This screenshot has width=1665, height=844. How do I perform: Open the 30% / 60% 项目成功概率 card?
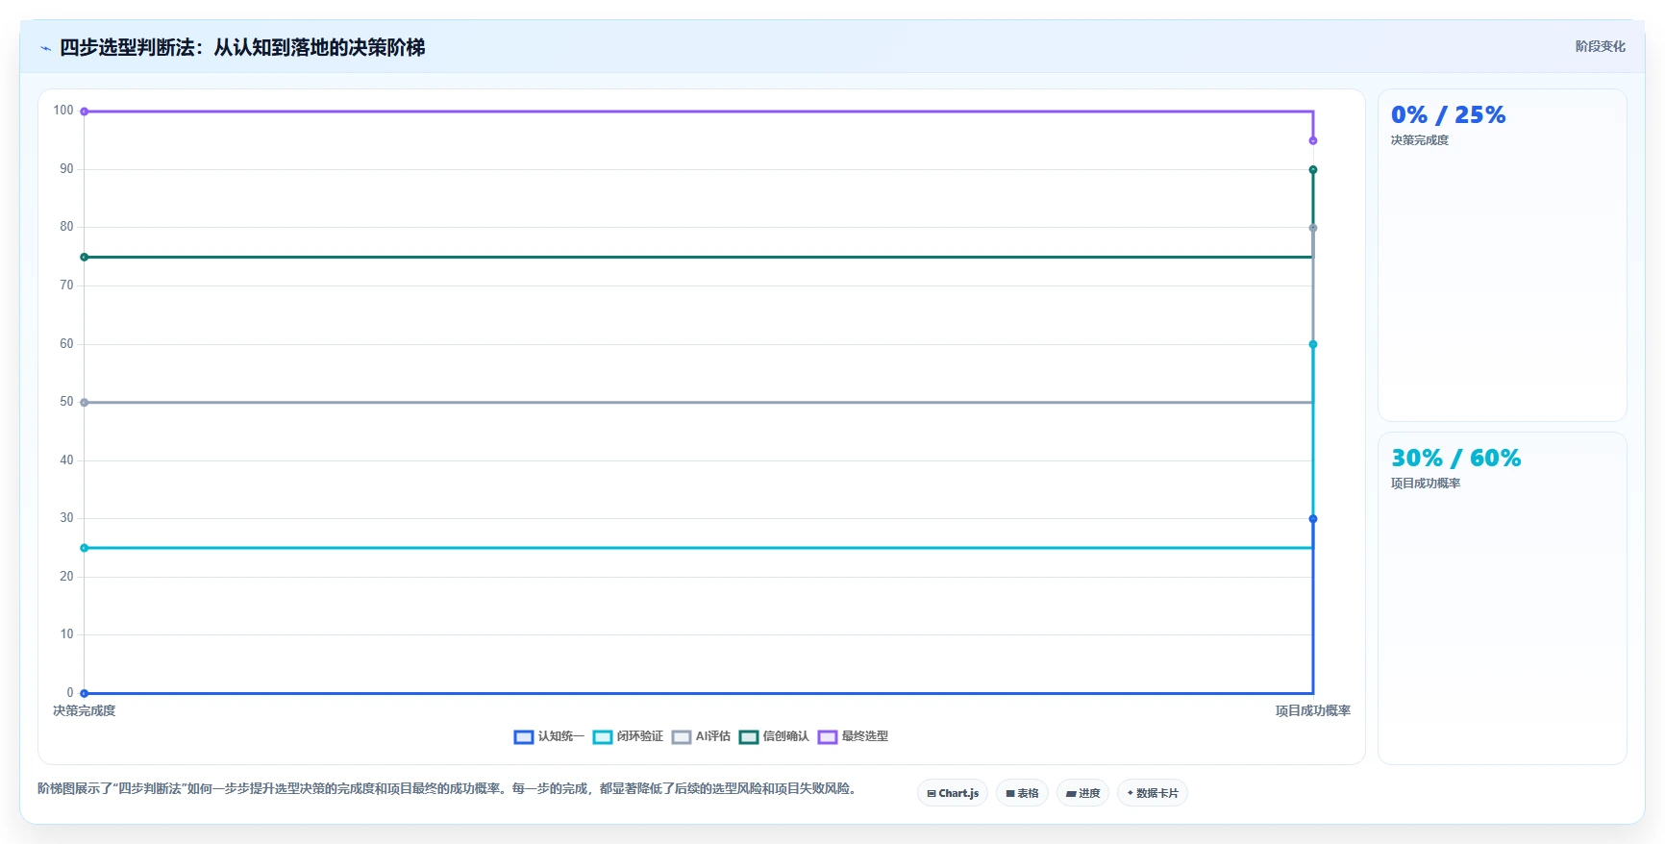click(x=1502, y=598)
